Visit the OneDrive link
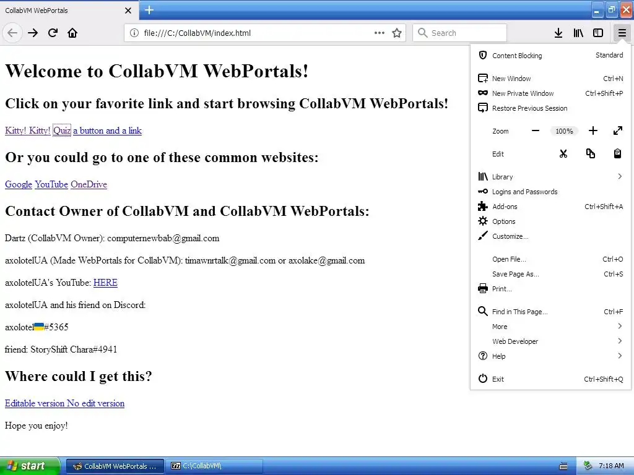The width and height of the screenshot is (634, 475). 89,184
